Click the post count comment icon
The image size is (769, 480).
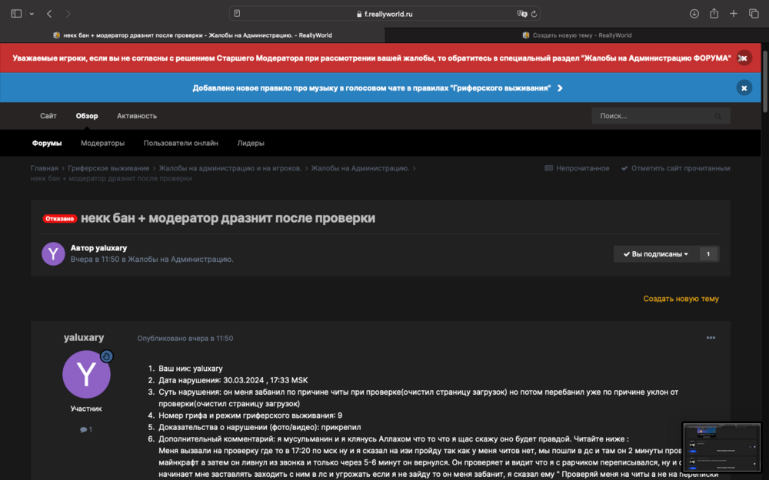click(x=83, y=429)
